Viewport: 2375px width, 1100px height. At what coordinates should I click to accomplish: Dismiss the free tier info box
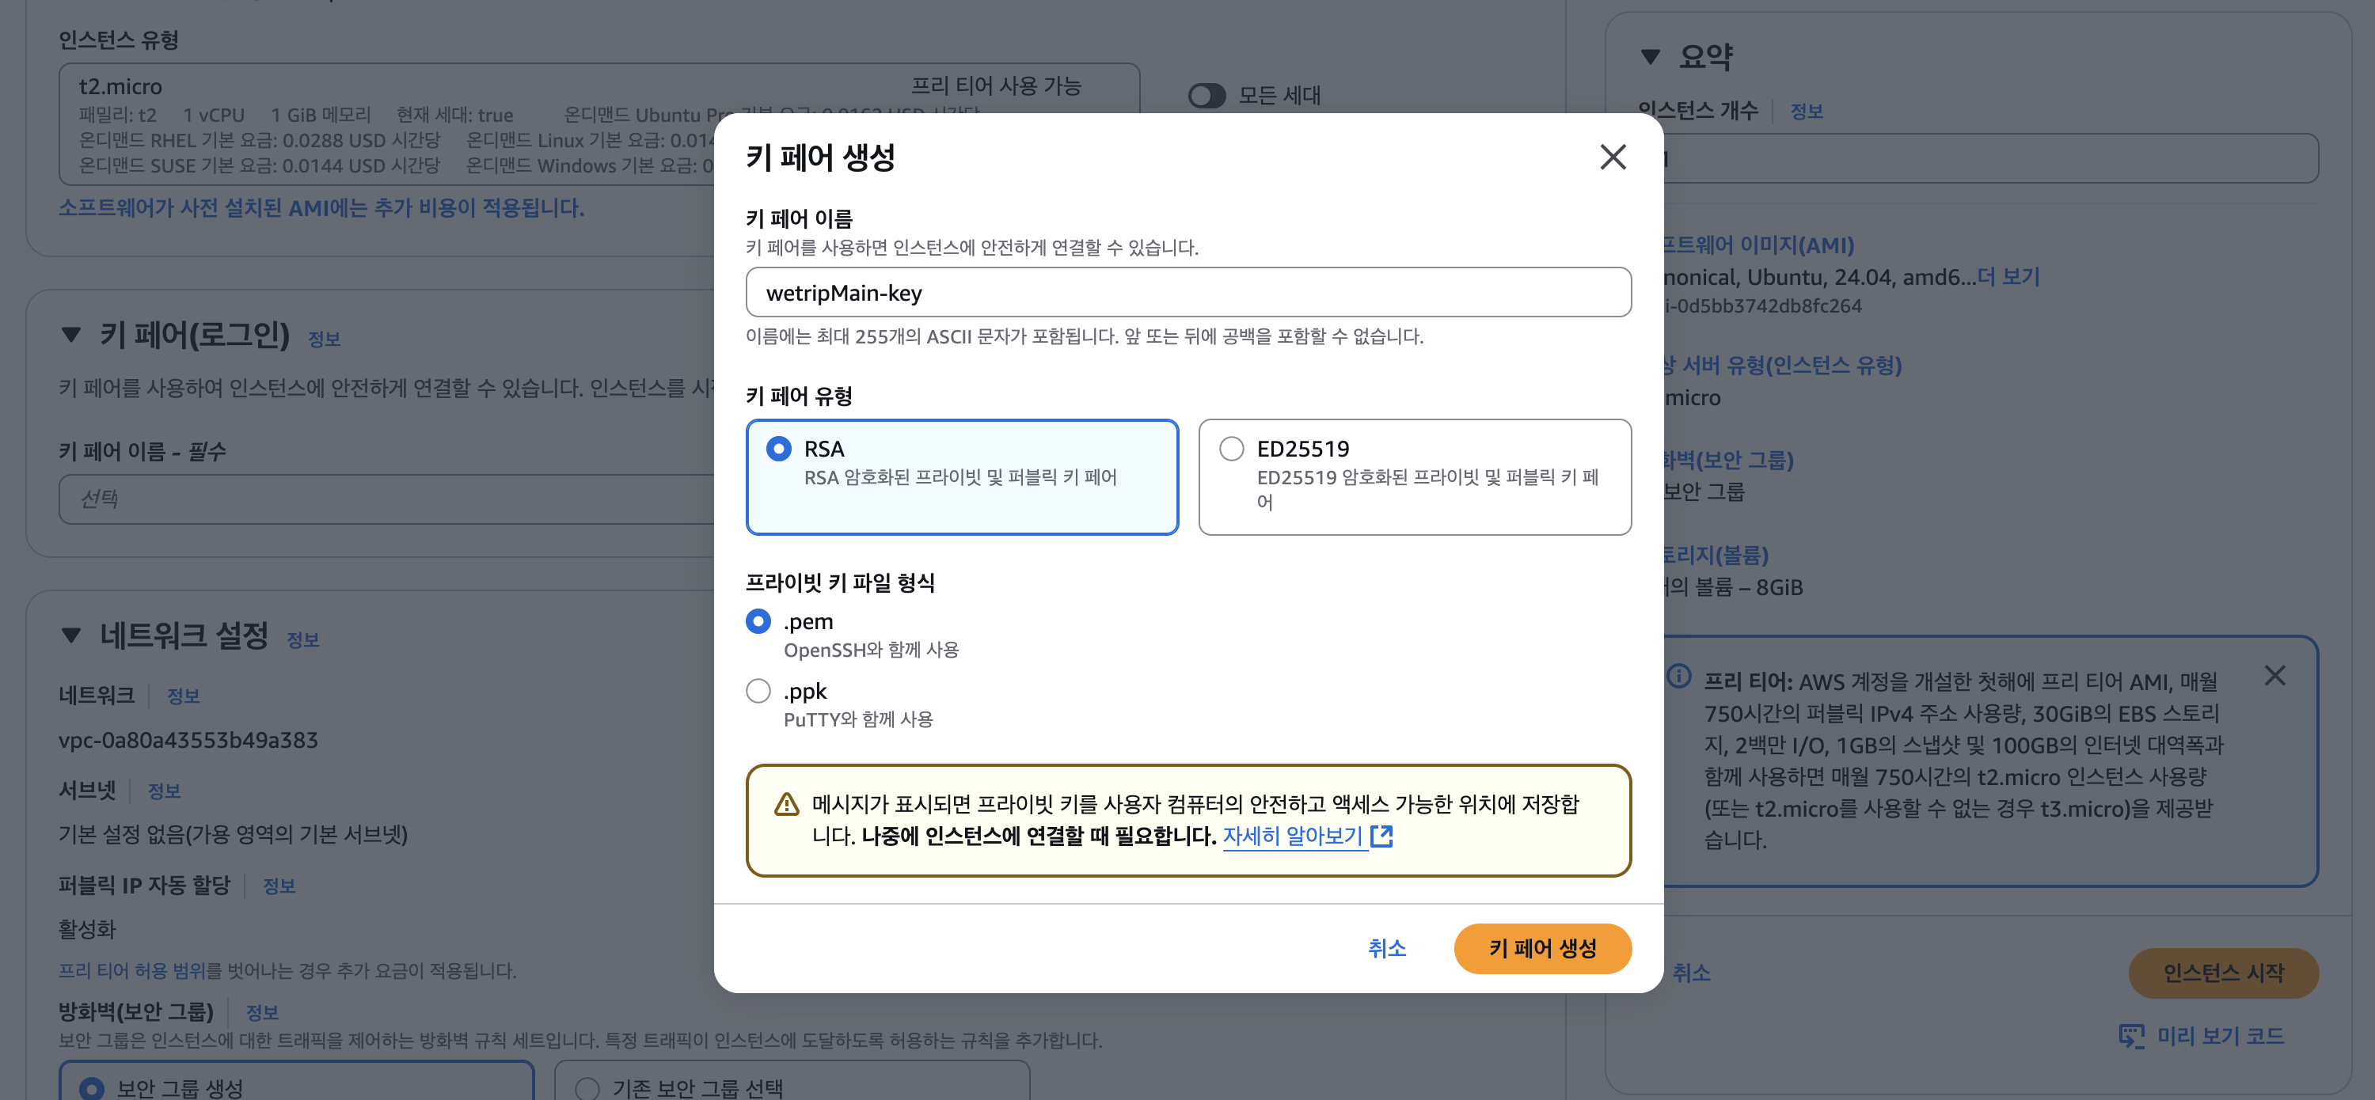[2274, 675]
